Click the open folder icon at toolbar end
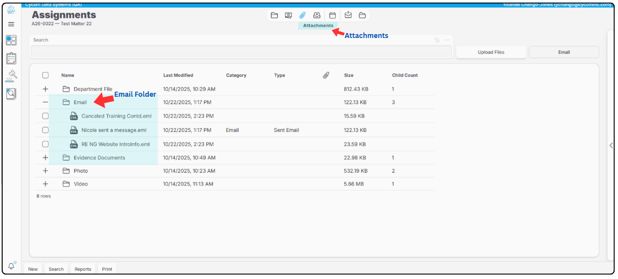The height and width of the screenshot is (279, 618). point(362,16)
